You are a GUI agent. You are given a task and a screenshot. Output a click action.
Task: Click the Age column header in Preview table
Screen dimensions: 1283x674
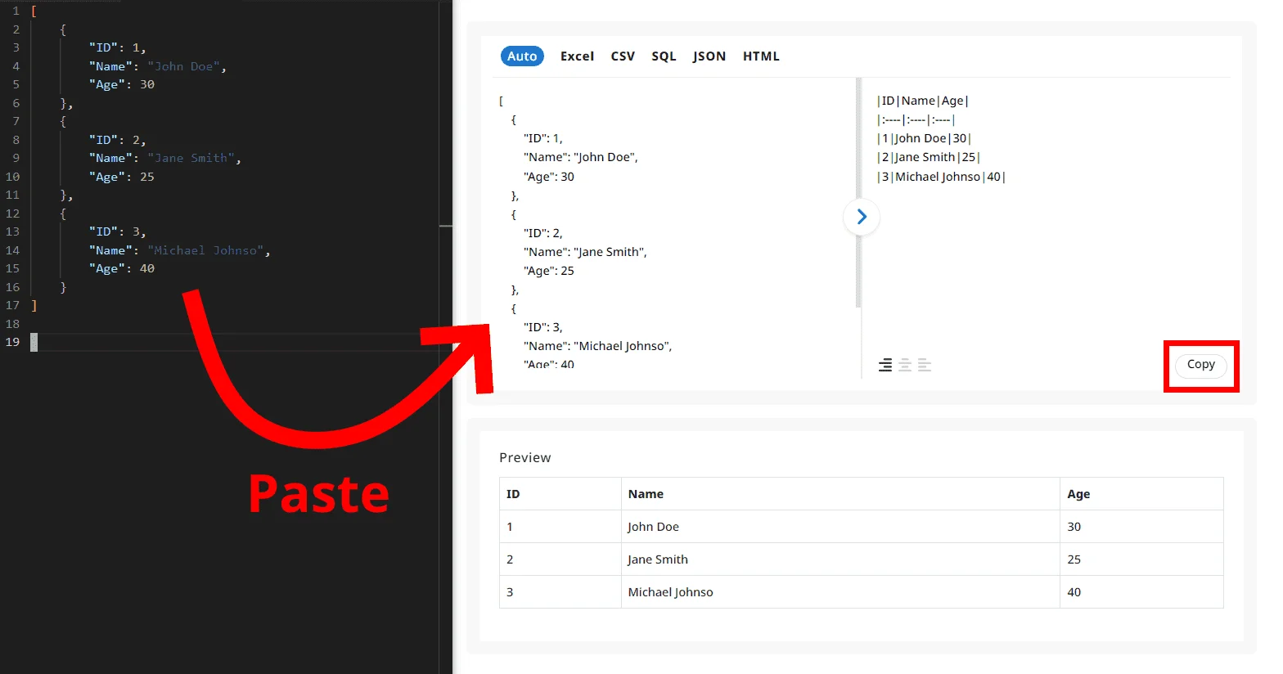pyautogui.click(x=1141, y=494)
